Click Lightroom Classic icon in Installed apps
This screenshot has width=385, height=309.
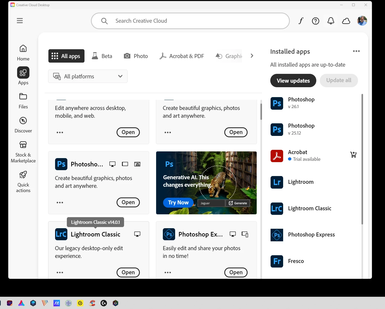(x=277, y=209)
